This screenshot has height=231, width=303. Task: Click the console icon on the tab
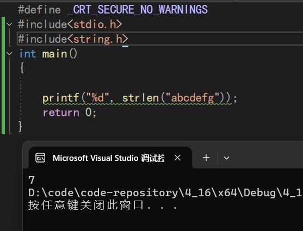point(40,158)
